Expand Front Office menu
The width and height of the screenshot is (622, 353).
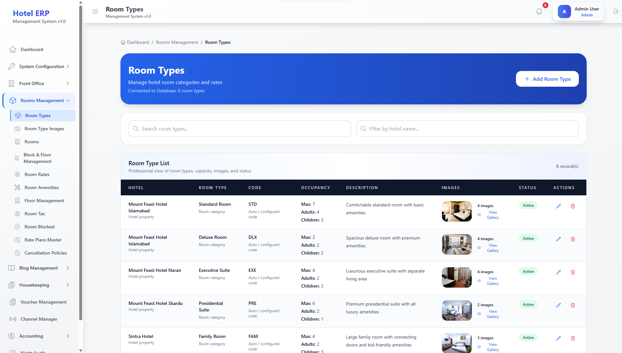(x=39, y=83)
